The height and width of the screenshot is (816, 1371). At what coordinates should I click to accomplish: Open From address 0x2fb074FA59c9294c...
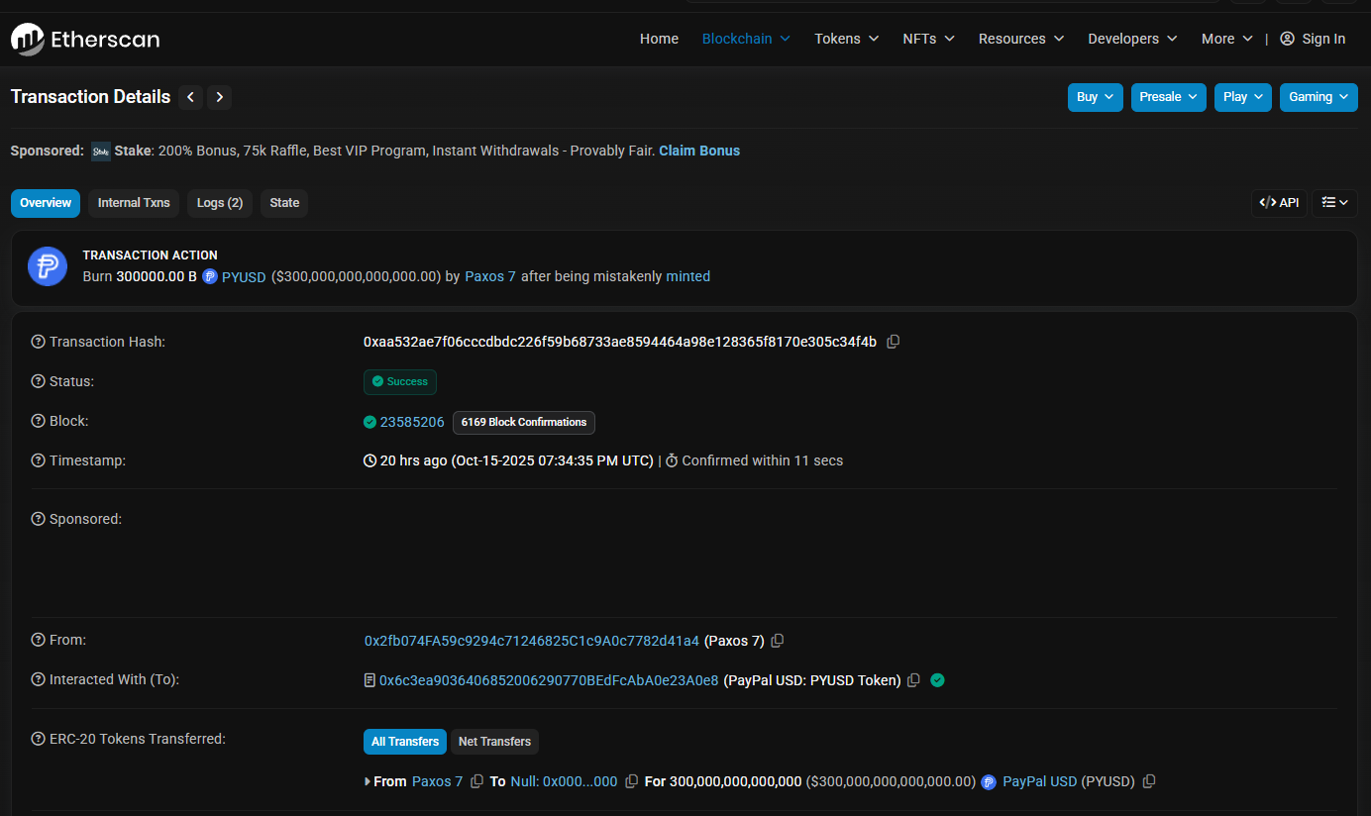[532, 641]
